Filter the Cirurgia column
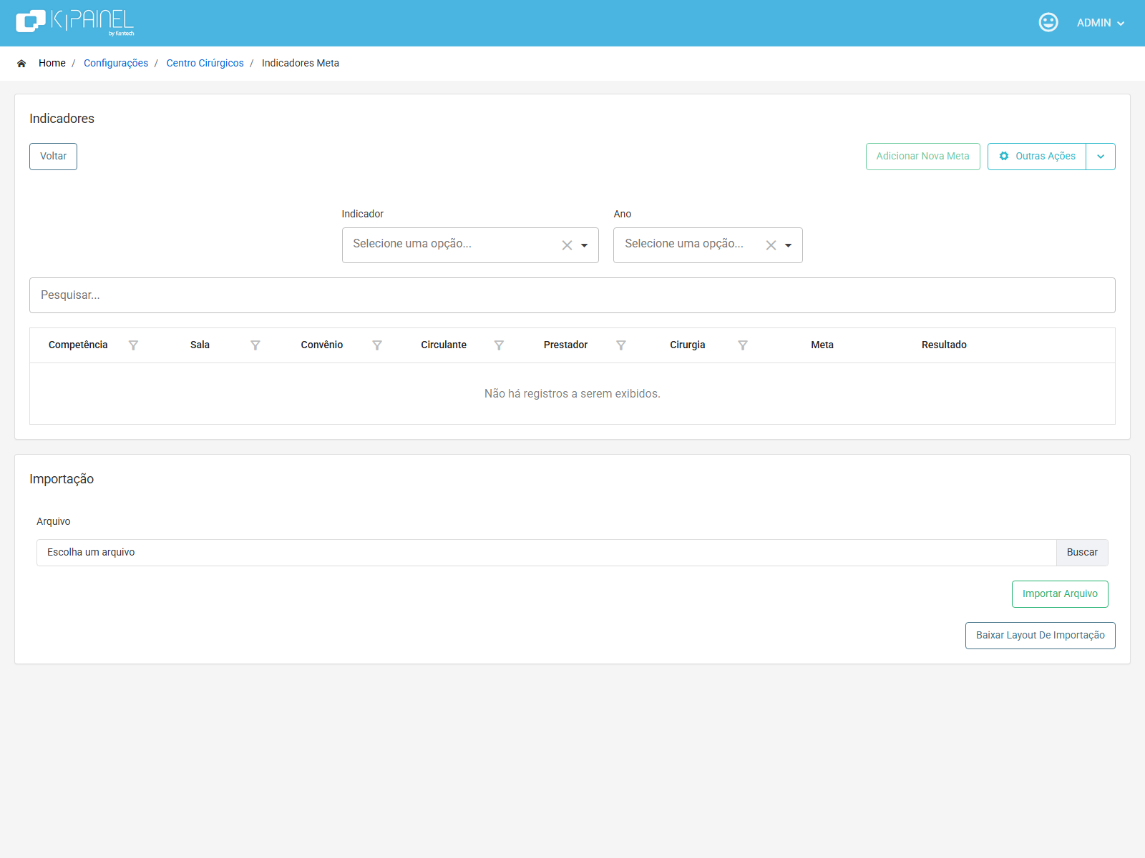The width and height of the screenshot is (1145, 858). (x=743, y=345)
